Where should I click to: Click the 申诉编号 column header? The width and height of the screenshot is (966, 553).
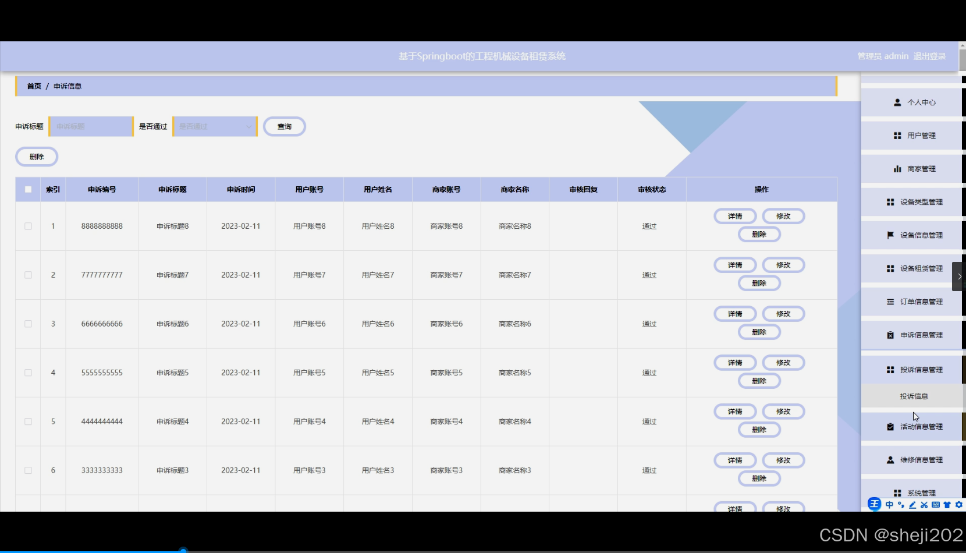coord(102,189)
